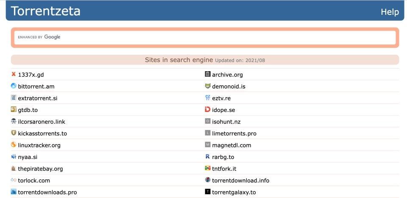Click the linuxtracker.org orange favicon
407x198 pixels.
tap(14, 145)
